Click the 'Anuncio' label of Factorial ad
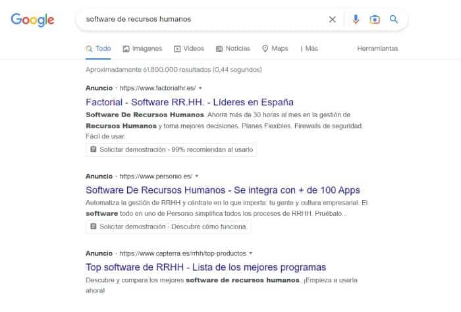The image size is (461, 312). (x=99, y=88)
